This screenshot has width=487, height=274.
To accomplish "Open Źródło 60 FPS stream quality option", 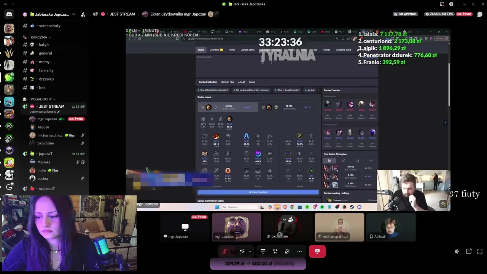I will 439,14.
